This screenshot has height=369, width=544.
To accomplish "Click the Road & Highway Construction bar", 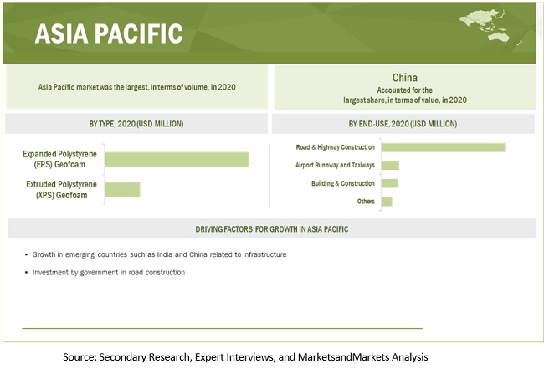I will [x=443, y=147].
